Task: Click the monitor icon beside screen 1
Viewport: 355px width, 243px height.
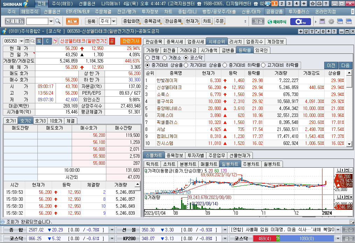Action: pos(268,3)
